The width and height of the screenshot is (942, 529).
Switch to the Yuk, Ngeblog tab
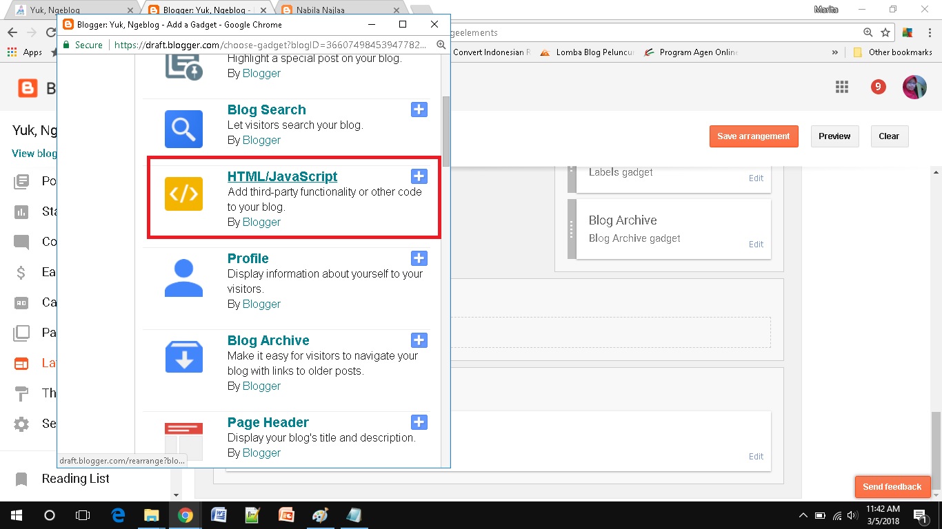click(x=72, y=10)
